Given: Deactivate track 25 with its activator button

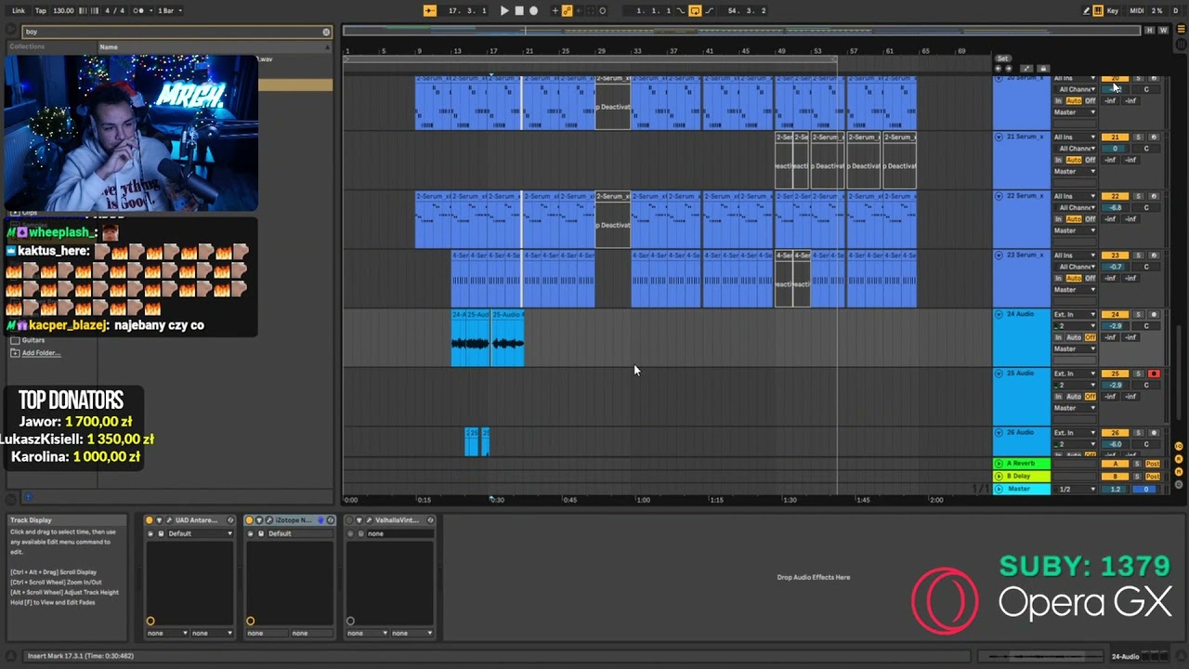Looking at the screenshot, I should [1116, 374].
